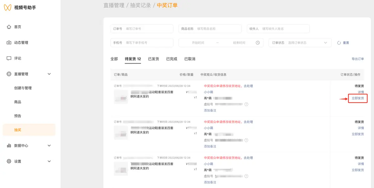374x188 pixels.
Task: Click the 订单状态/操作 column header
Action: tap(350, 75)
